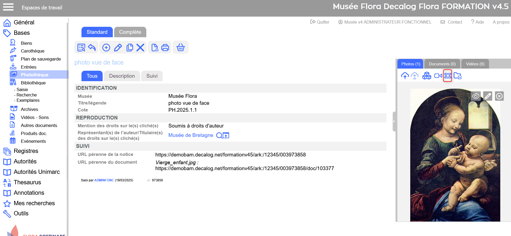Return to results list with search icon
This screenshot has width=511, height=236.
click(x=81, y=47)
